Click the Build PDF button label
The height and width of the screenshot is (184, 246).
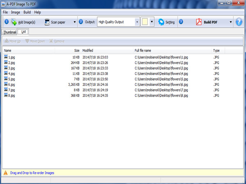click(x=211, y=22)
